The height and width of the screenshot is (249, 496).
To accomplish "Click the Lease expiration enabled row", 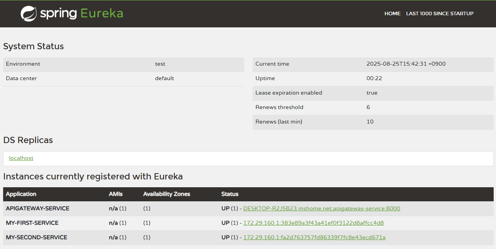I will (x=289, y=93).
